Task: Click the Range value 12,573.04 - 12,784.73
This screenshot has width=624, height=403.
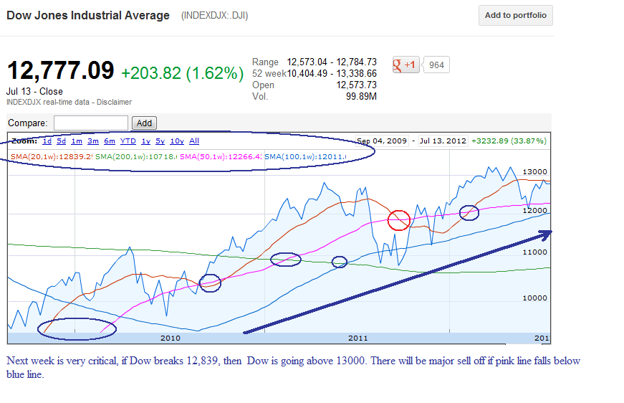Action: click(332, 62)
